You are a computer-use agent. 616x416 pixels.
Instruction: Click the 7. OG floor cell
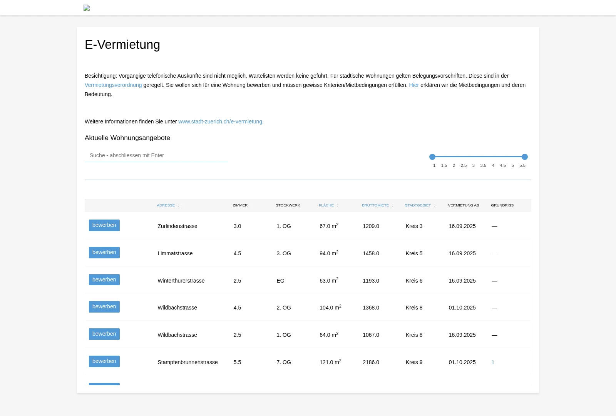(x=284, y=362)
